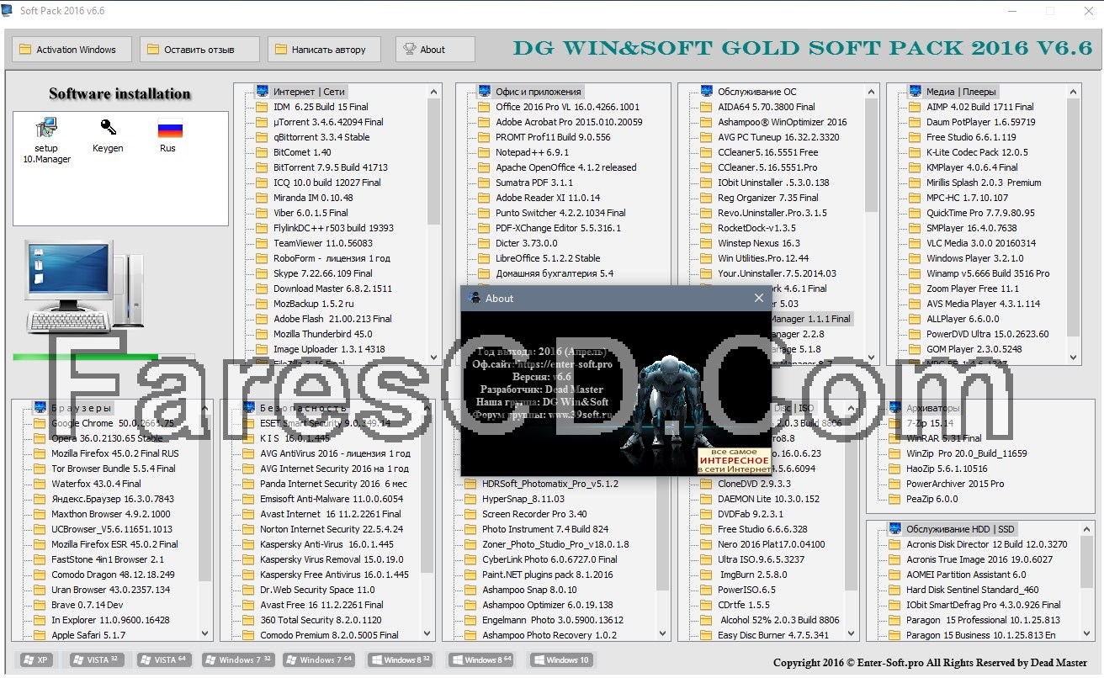Close the About dialog
Viewport: 1104px width, 678px height.
coord(758,298)
